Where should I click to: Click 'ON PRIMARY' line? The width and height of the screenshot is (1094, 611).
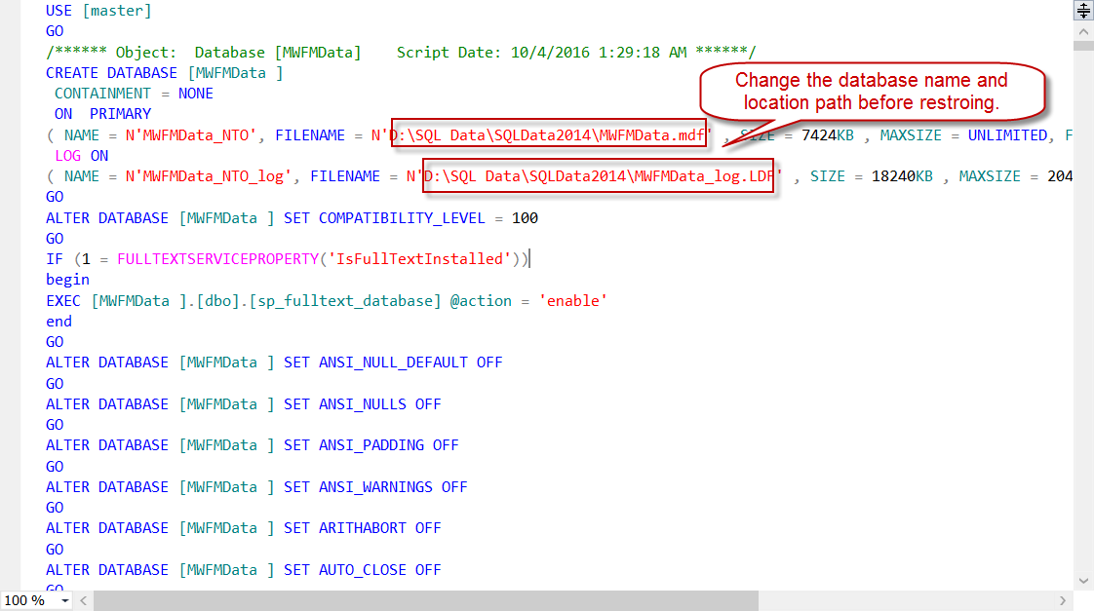coord(102,114)
